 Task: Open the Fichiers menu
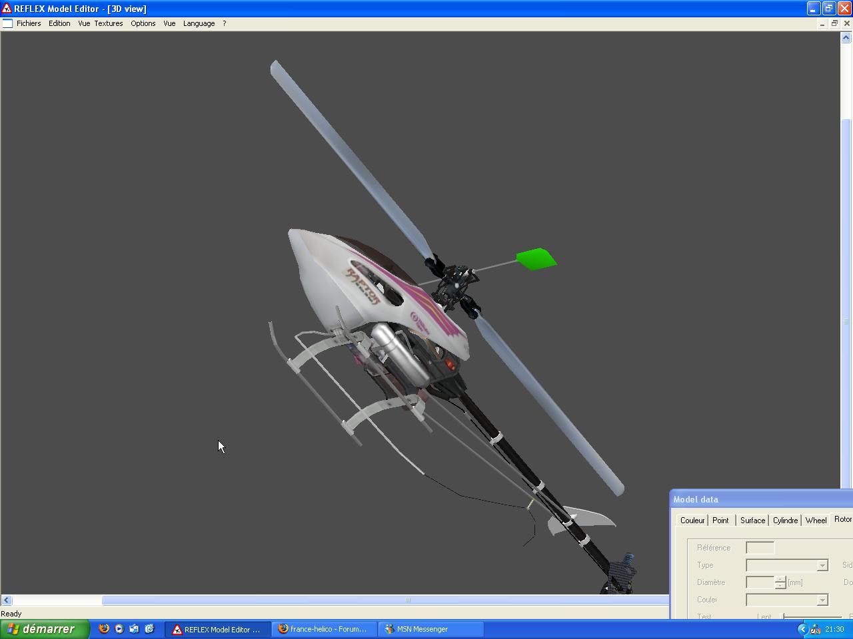pos(29,23)
